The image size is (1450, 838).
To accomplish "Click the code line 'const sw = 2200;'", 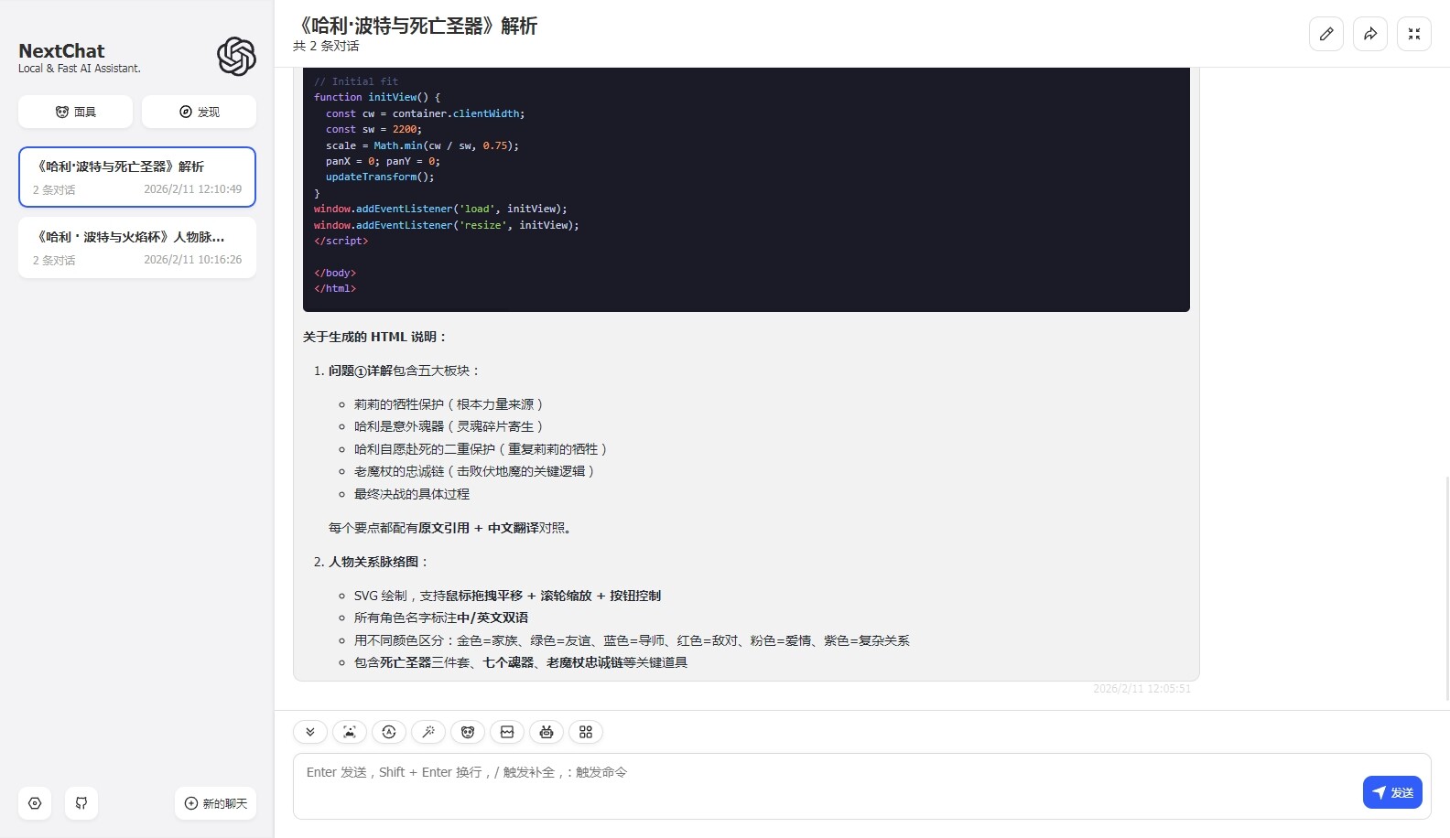I will coord(373,129).
